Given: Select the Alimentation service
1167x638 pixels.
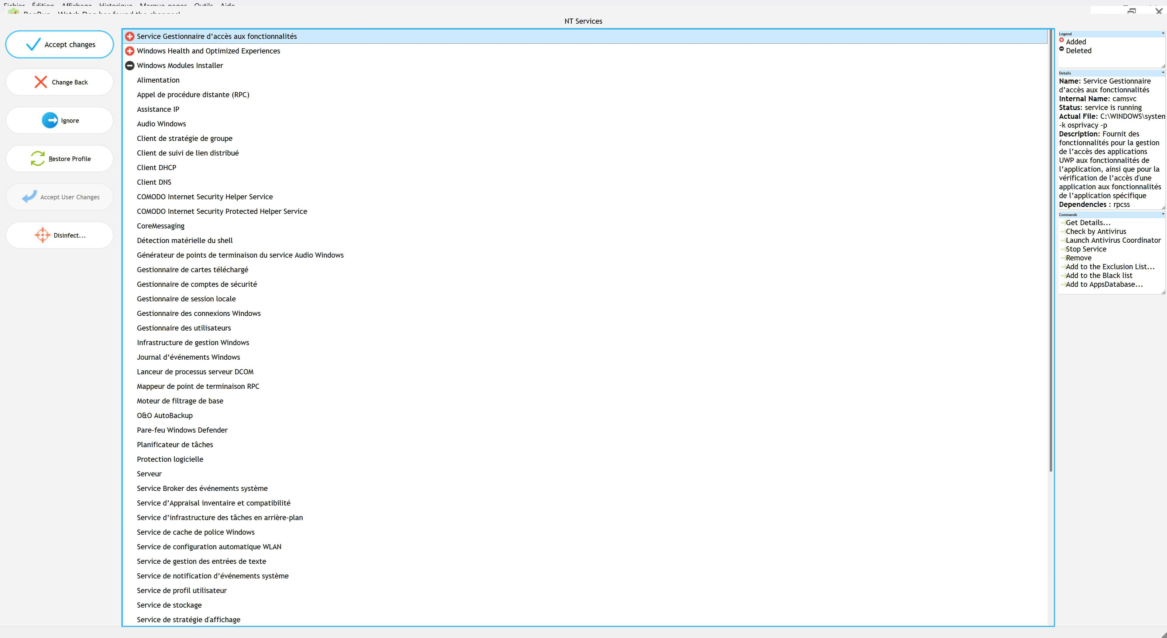Looking at the screenshot, I should pos(158,80).
